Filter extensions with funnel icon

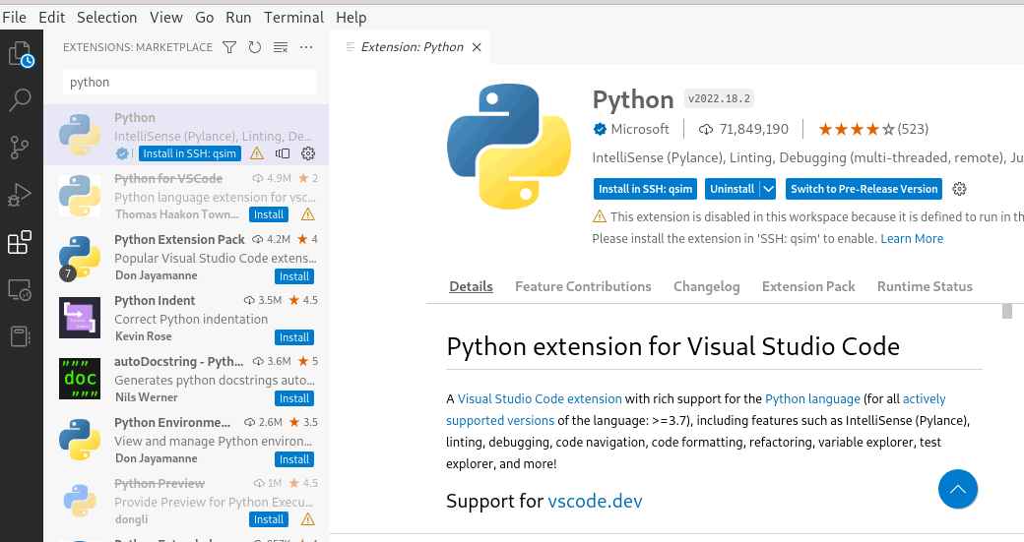click(x=229, y=47)
